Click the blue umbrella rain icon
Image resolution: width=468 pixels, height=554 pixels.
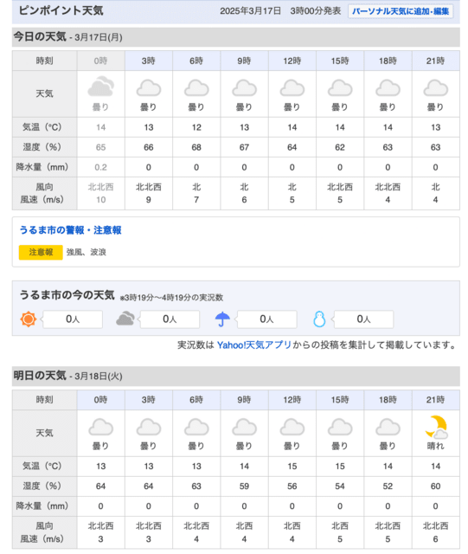(x=222, y=319)
